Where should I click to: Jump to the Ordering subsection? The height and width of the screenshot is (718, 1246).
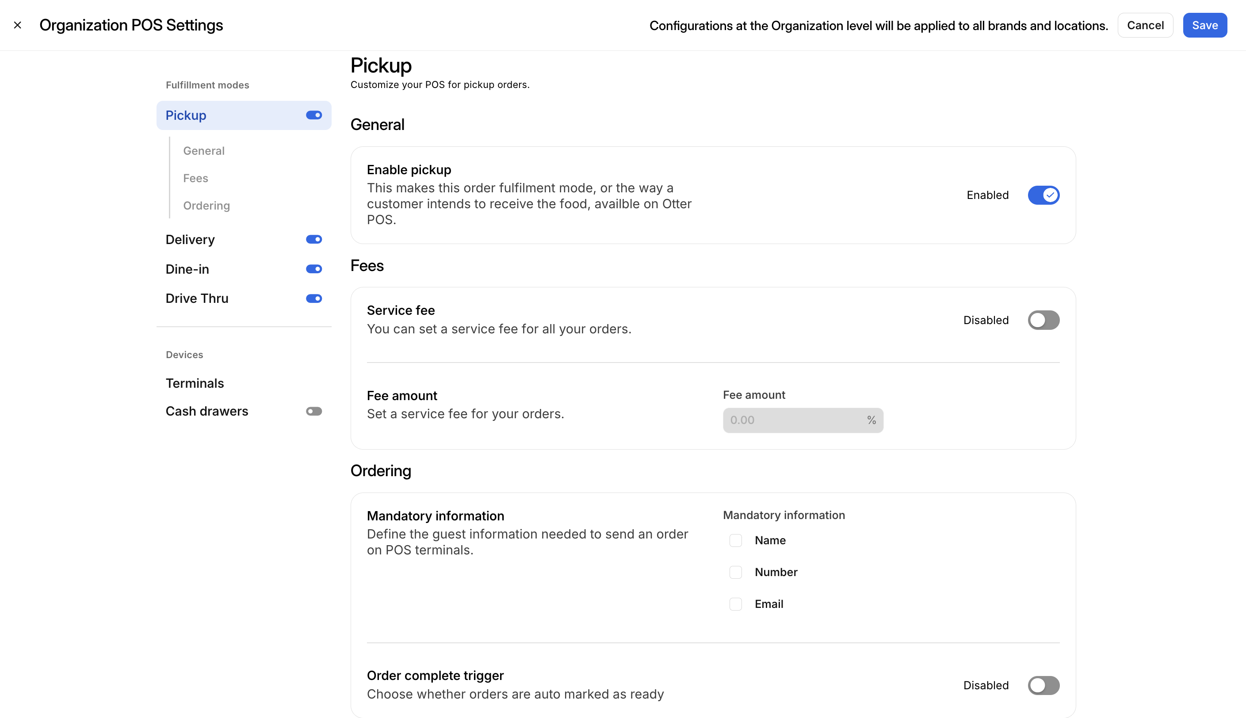coord(206,206)
